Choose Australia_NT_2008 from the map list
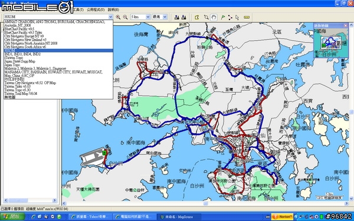Image resolution: width=354 pixels, height=221 pixels. (58, 25)
